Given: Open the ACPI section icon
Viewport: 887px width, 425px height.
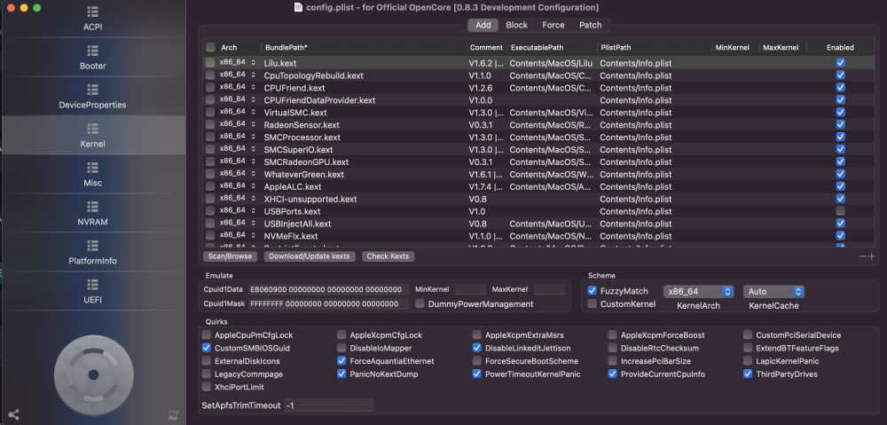Looking at the screenshot, I should click(93, 12).
